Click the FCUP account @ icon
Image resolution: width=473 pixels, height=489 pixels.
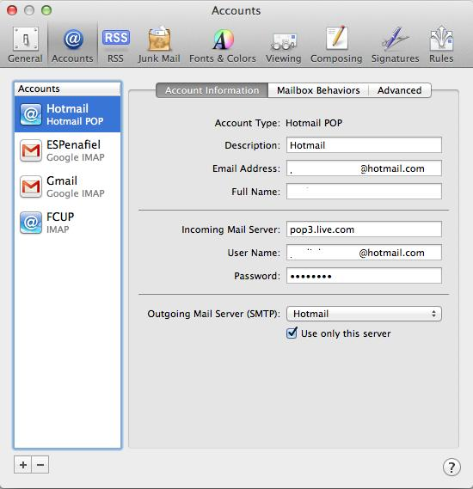click(x=31, y=223)
